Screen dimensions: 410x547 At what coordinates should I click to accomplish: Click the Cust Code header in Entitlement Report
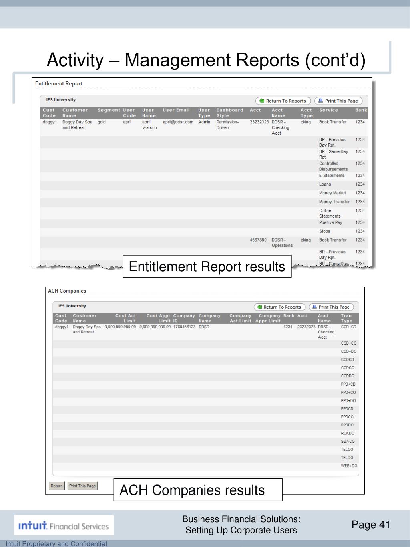(x=49, y=113)
